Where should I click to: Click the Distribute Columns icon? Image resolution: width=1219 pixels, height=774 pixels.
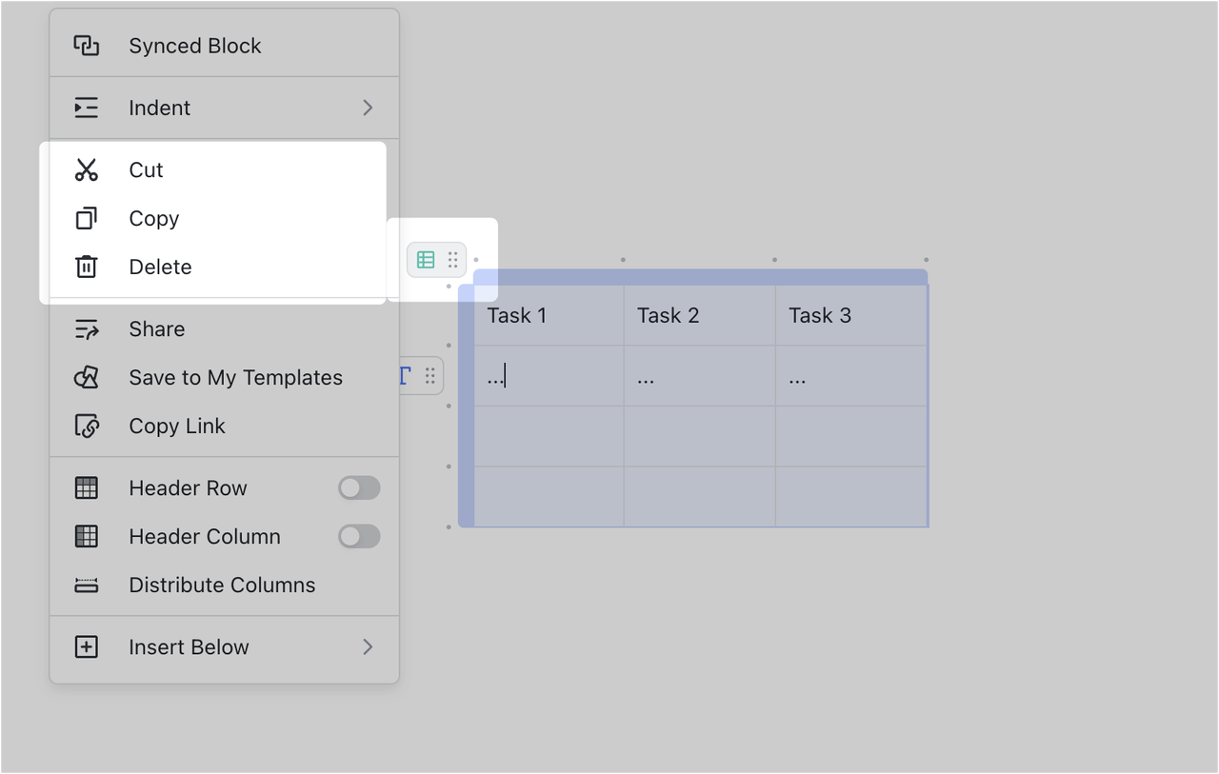click(x=87, y=585)
